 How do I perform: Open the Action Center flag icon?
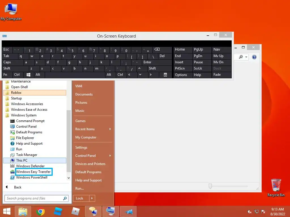(x=263, y=212)
